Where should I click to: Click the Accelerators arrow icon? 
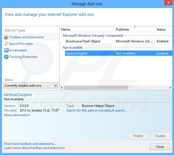6,50
